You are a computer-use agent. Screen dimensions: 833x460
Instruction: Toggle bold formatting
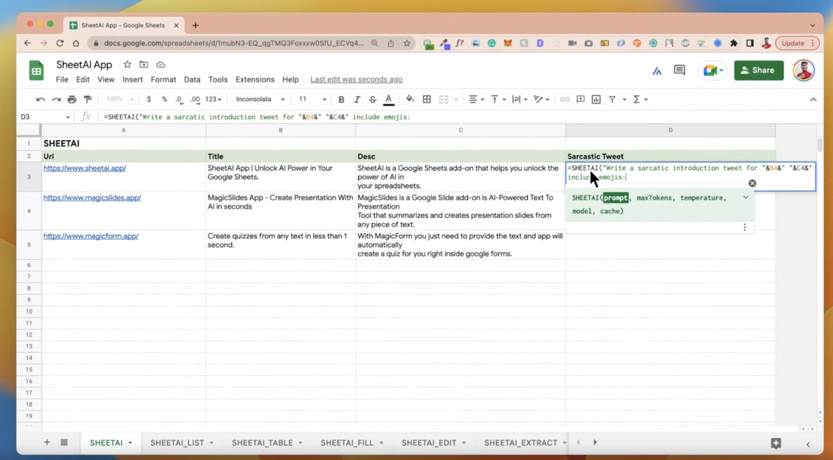(x=341, y=99)
